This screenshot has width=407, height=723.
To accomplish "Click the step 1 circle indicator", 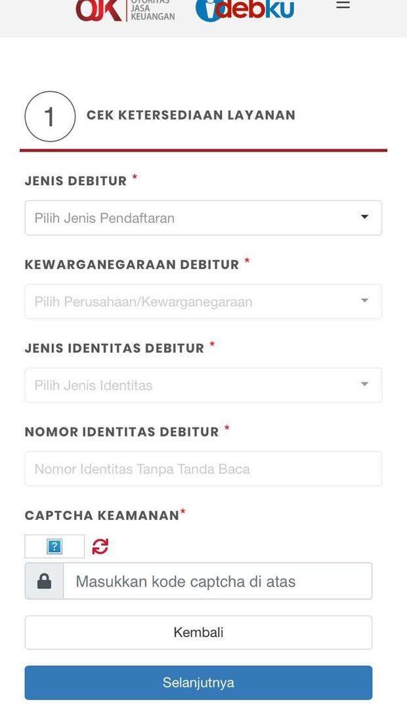I will coord(50,117).
